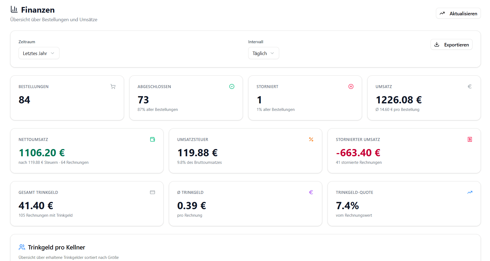
Task: Click the Umsatz value 1226.08 €
Action: click(399, 100)
